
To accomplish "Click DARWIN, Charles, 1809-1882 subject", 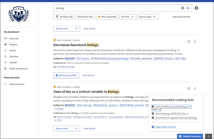I will 170,59.
